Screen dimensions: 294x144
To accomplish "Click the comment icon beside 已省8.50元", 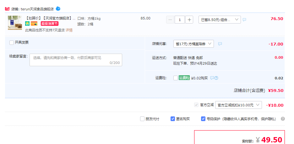I will (244, 20).
